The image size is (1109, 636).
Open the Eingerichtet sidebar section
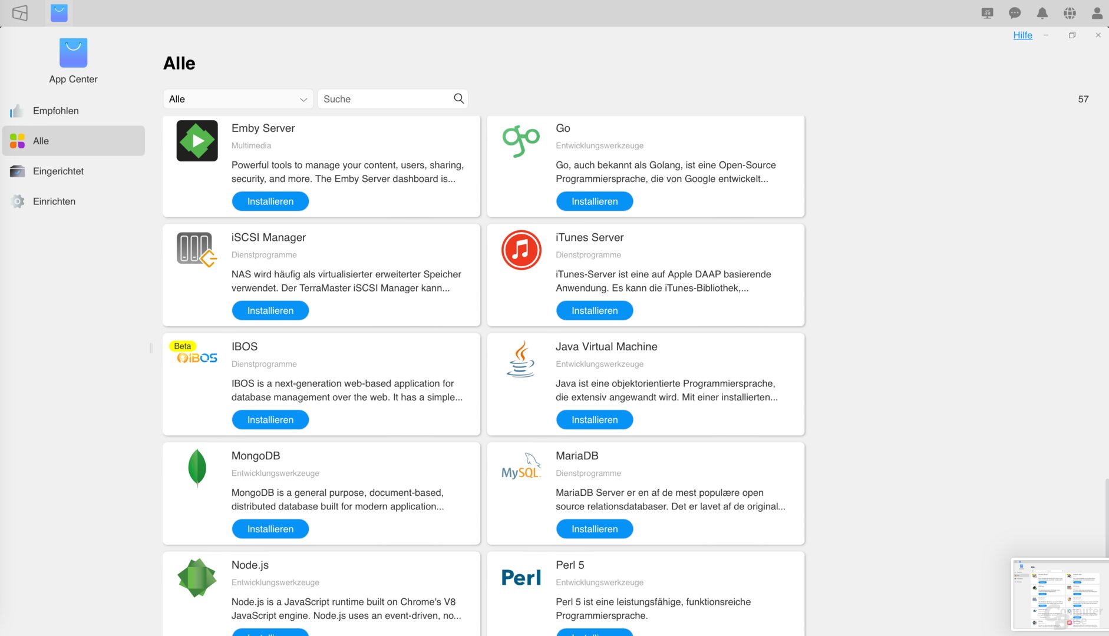(x=58, y=171)
